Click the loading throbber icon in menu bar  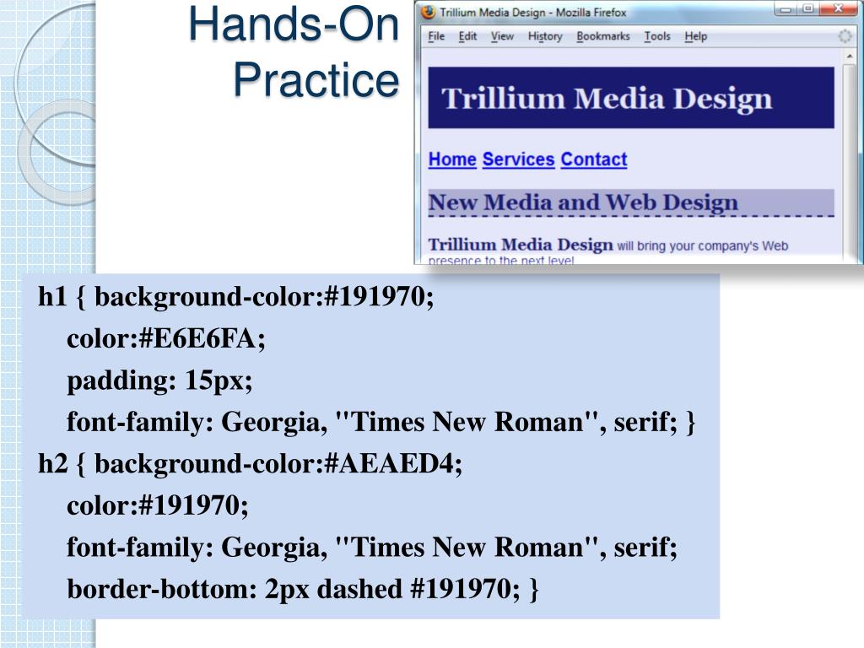tap(845, 36)
